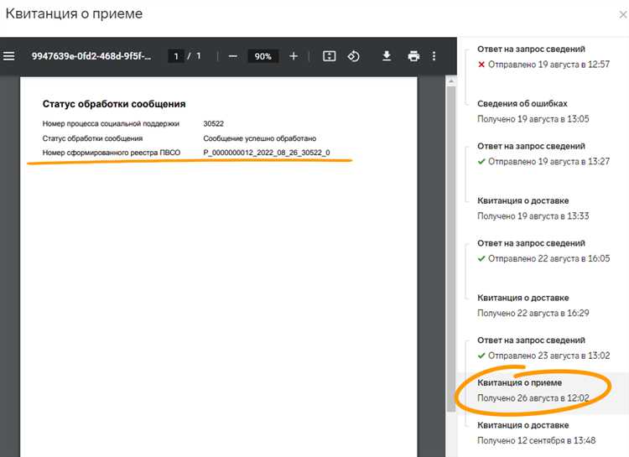629x457 pixels.
Task: Click the fit to page icon
Action: point(329,56)
